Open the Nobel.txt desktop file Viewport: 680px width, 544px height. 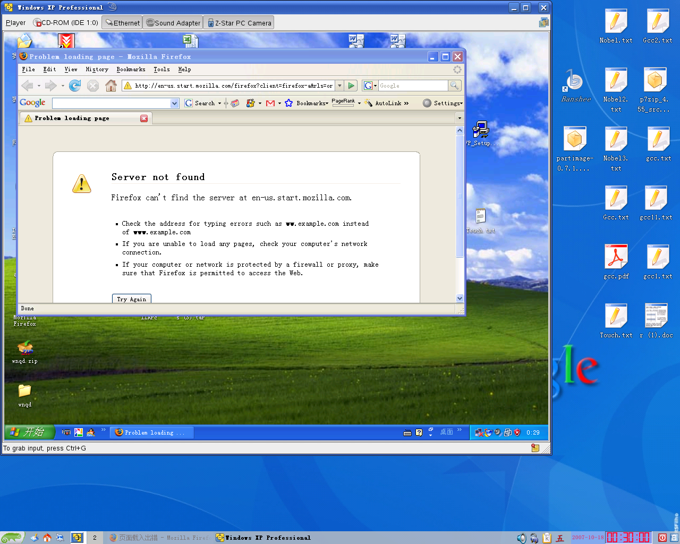tap(616, 26)
